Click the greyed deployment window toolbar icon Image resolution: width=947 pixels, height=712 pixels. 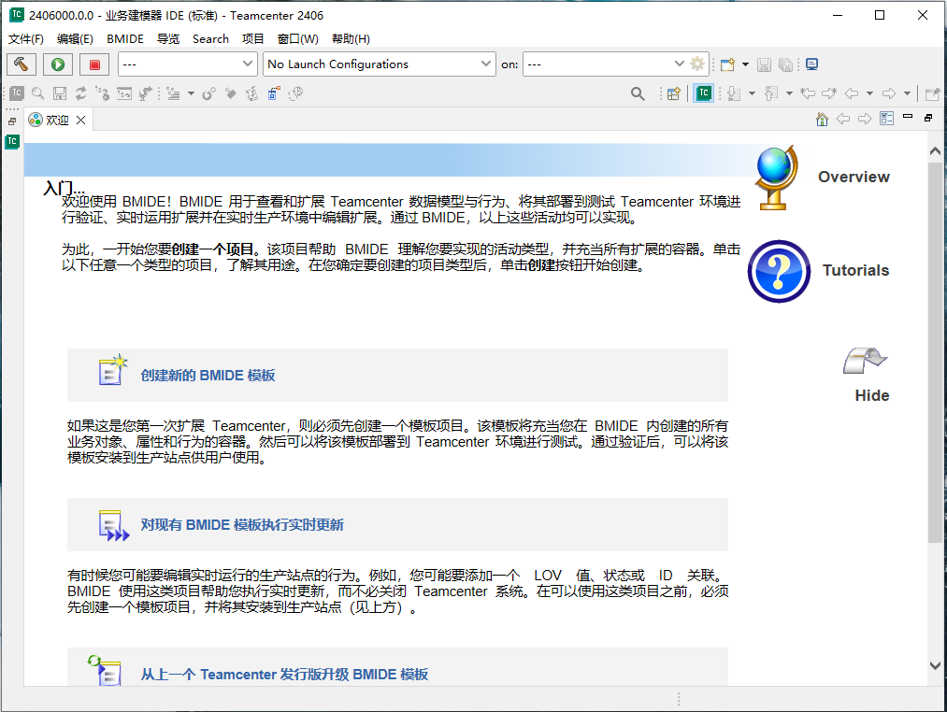123,93
